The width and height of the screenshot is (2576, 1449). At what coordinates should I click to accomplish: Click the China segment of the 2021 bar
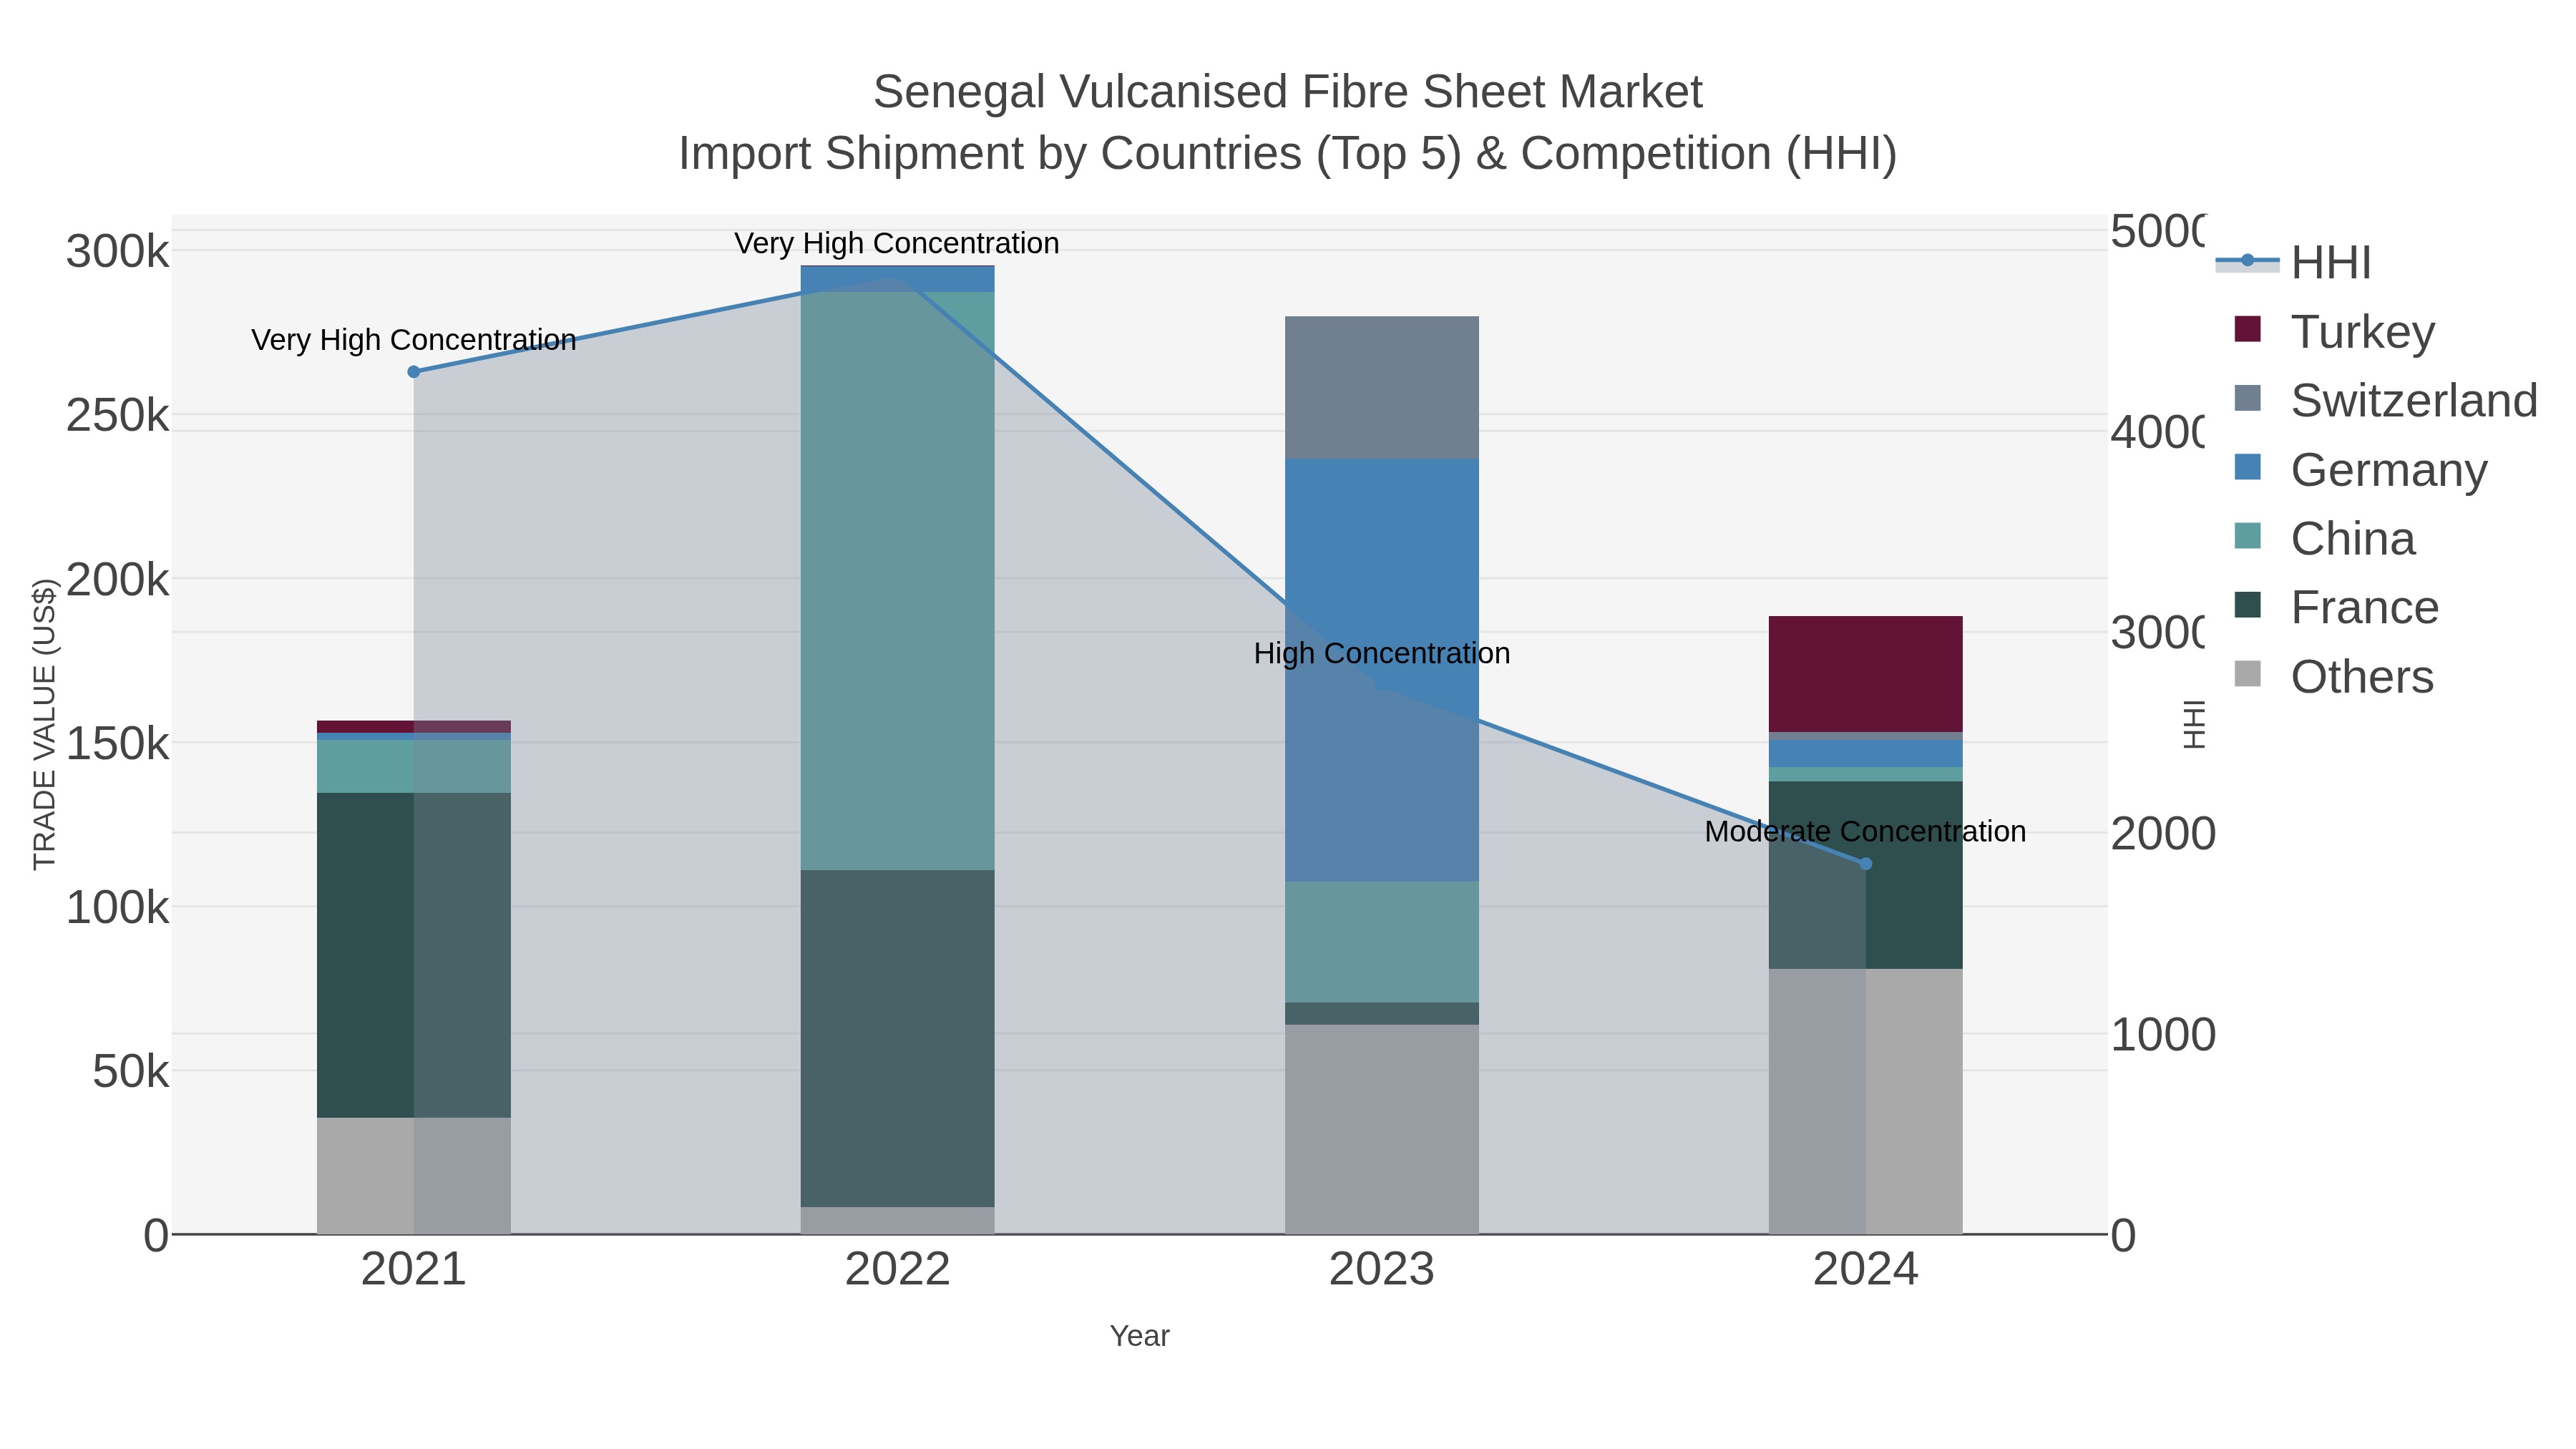click(x=414, y=767)
